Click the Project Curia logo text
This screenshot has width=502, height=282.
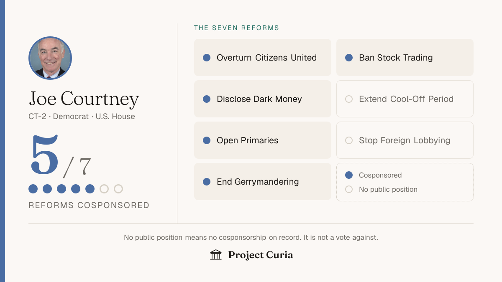261,255
